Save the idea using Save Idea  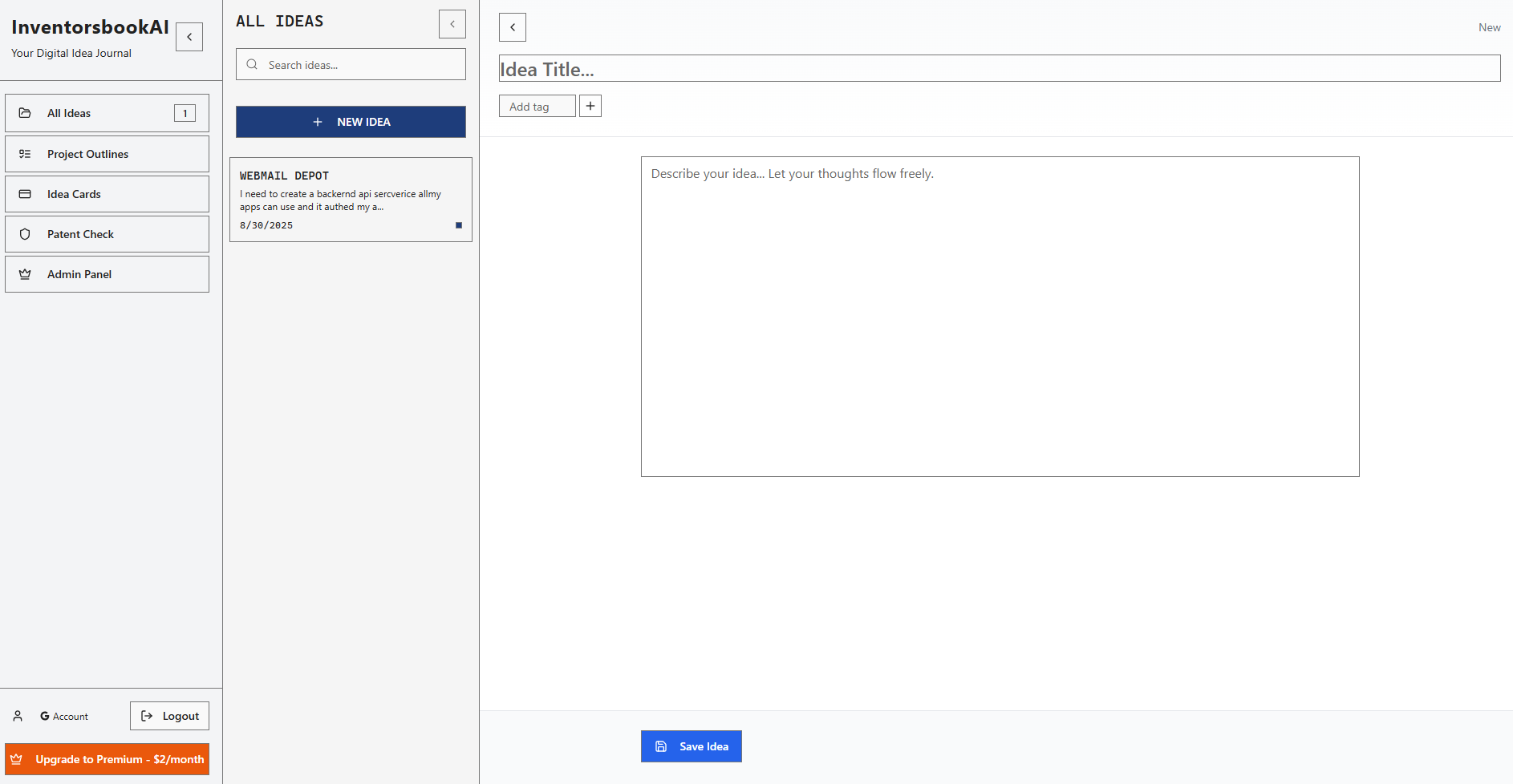691,746
